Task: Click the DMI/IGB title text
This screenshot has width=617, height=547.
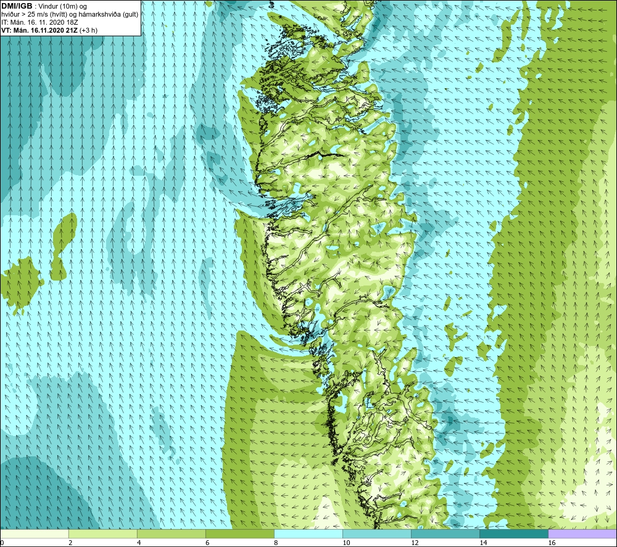Action: [17, 6]
